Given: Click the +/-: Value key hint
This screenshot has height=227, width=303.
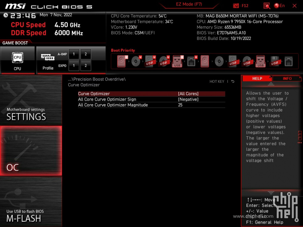Looking at the screenshot, I should (257, 211).
